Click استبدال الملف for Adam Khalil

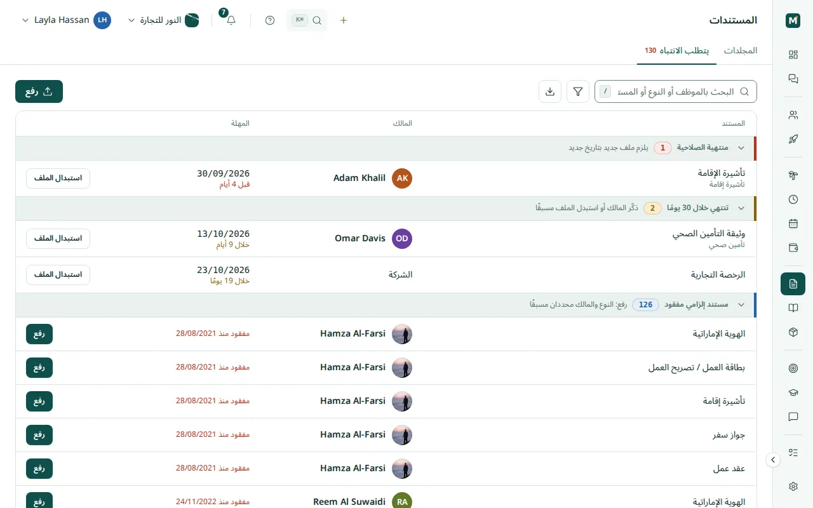click(58, 178)
